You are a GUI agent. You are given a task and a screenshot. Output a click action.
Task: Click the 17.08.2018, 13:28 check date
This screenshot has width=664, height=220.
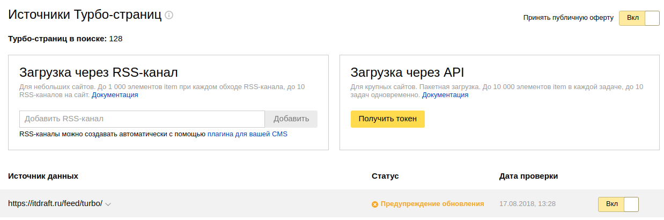pyautogui.click(x=527, y=204)
